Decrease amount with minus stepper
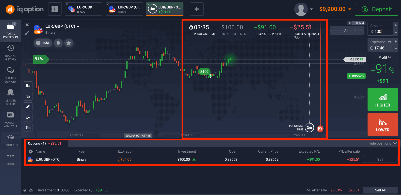Viewport: 401px width, 195px height. point(396,32)
